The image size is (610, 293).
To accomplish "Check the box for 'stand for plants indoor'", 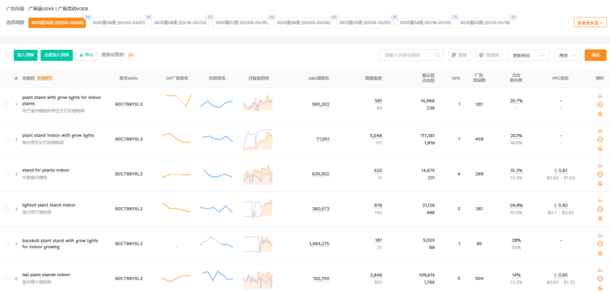I will 7,174.
